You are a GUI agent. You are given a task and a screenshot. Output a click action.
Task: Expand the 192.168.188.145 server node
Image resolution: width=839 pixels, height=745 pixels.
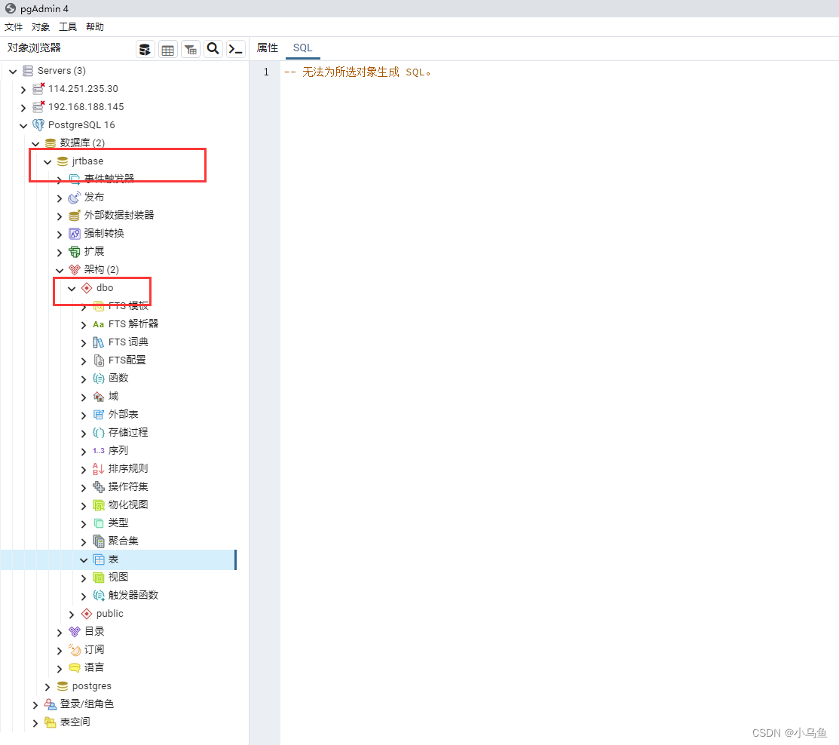click(23, 108)
